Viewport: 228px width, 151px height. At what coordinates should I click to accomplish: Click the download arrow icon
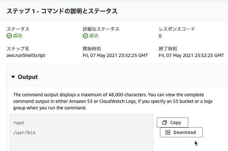tap(168, 132)
